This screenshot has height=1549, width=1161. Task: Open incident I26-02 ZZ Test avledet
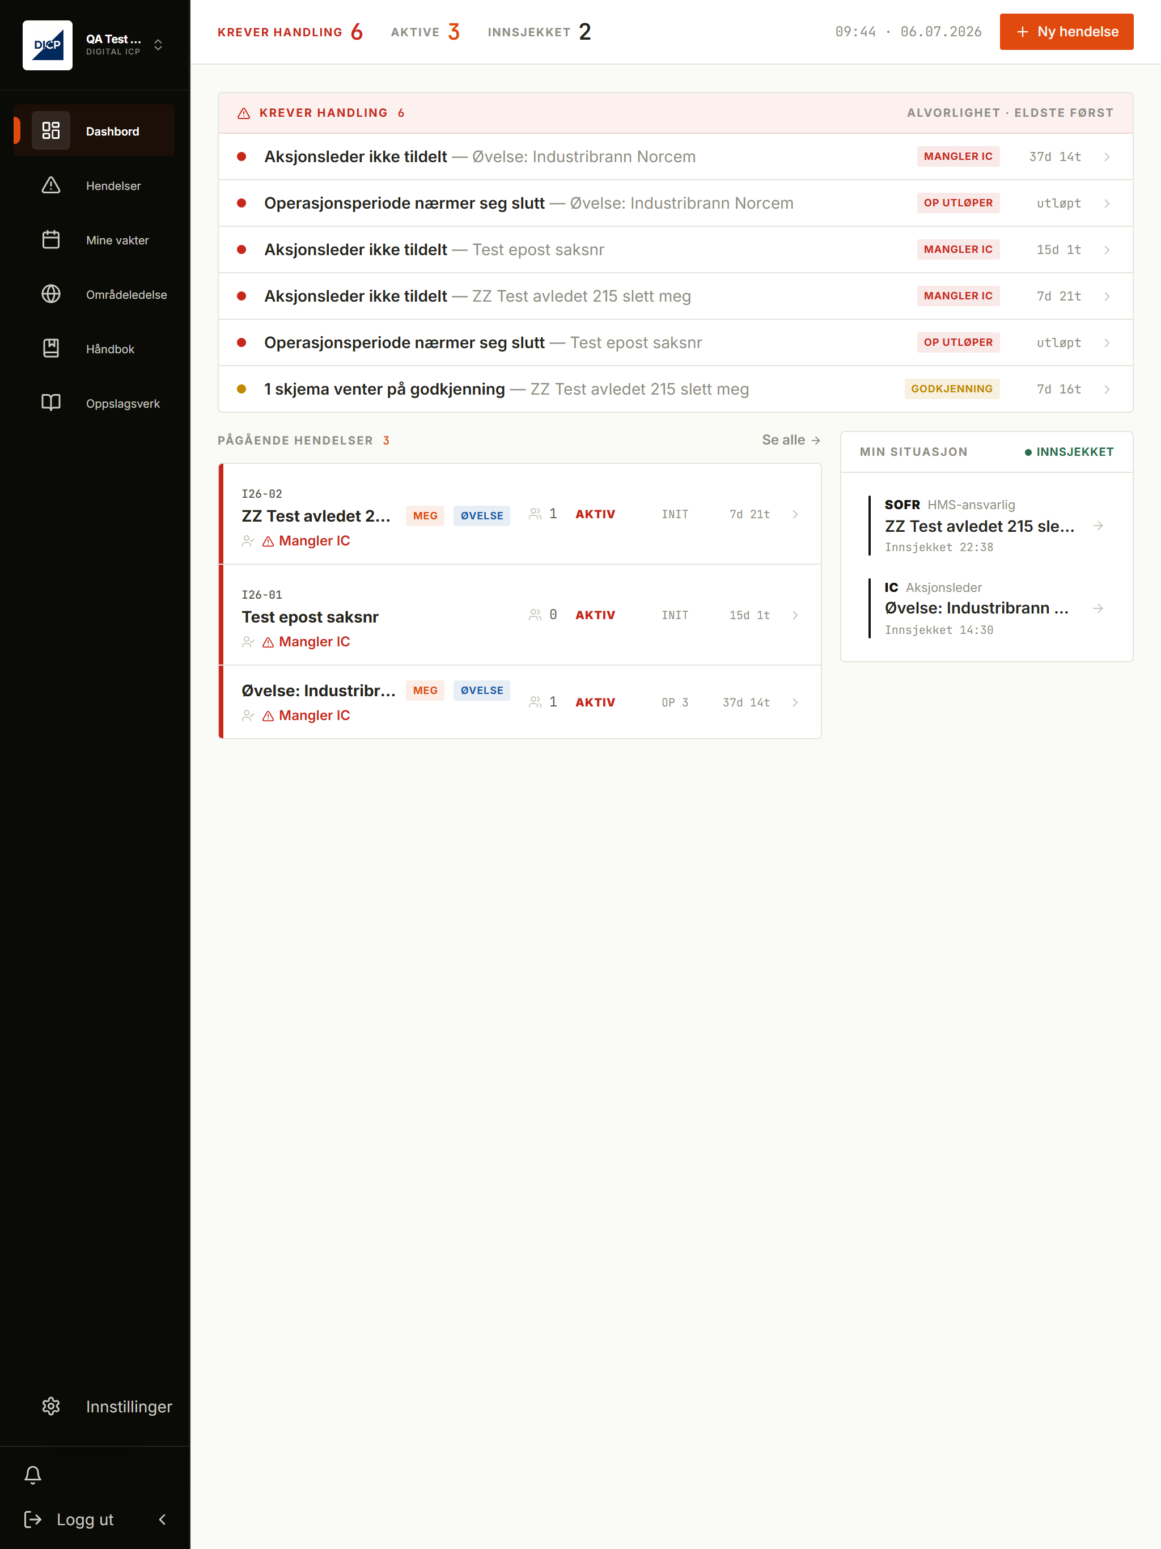click(520, 514)
